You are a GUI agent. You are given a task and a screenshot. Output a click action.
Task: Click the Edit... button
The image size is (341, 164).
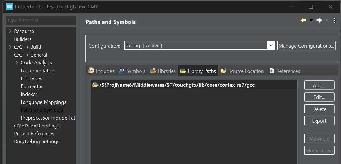click(319, 97)
